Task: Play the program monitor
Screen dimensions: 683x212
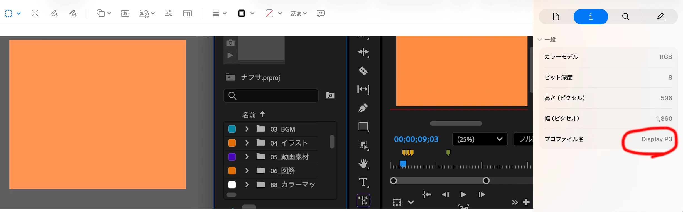Action: coord(463,194)
